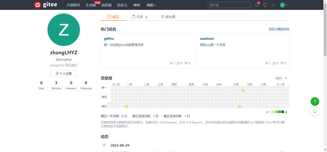Click the 特惠 red badge
This screenshot has height=152, width=327.
tap(97, 2)
